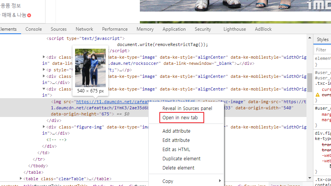This screenshot has height=186, width=331.
Task: Click the red N badge beside 매매 & 나눔
Action: (29, 15)
